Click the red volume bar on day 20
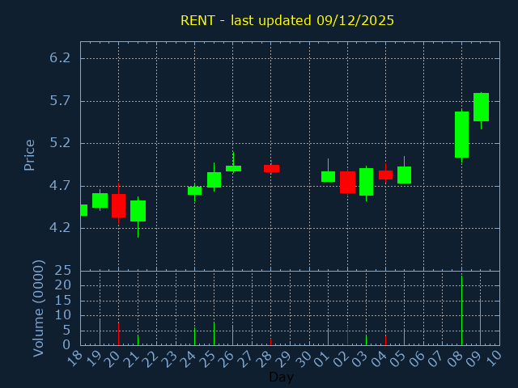 (x=118, y=334)
